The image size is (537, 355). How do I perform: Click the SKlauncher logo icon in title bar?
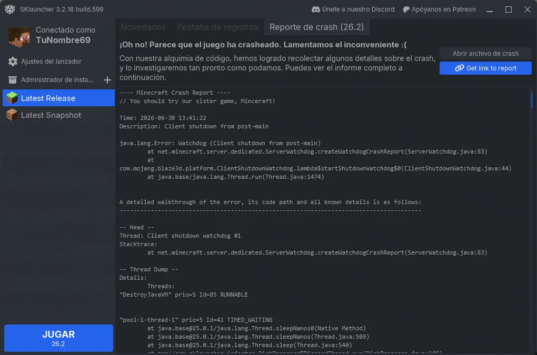tap(10, 9)
